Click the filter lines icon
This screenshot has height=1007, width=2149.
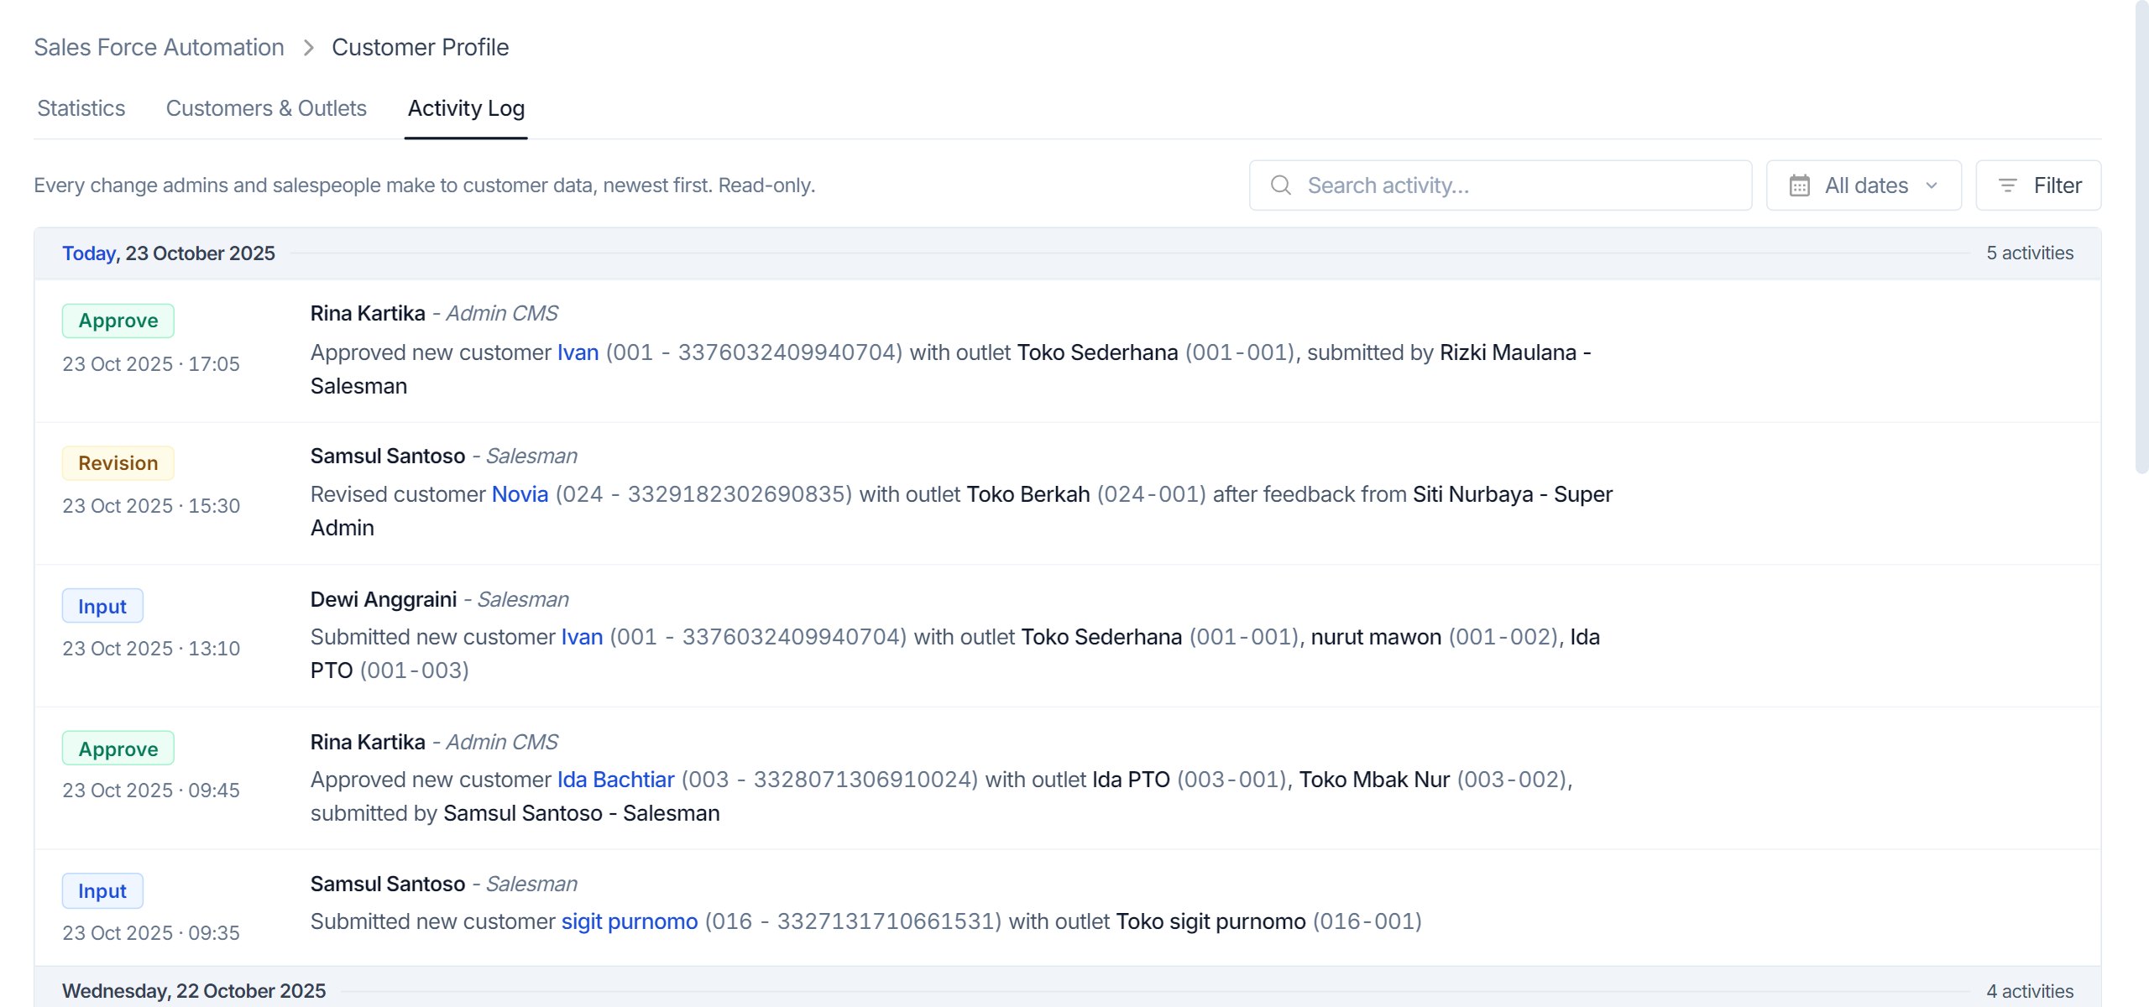(2007, 185)
